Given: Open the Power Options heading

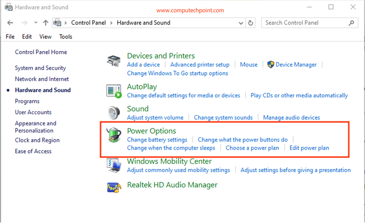Looking at the screenshot, I should 151,131.
